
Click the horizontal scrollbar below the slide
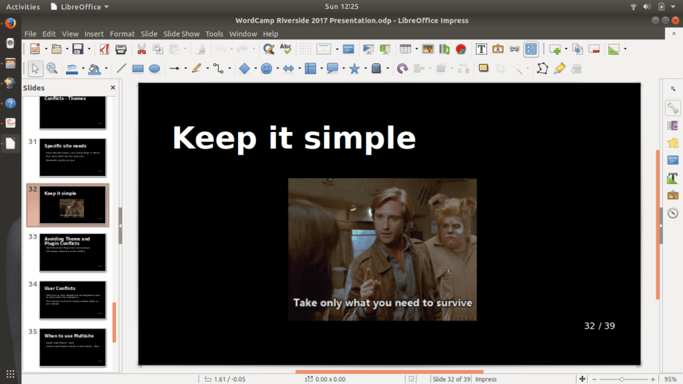coord(390,371)
